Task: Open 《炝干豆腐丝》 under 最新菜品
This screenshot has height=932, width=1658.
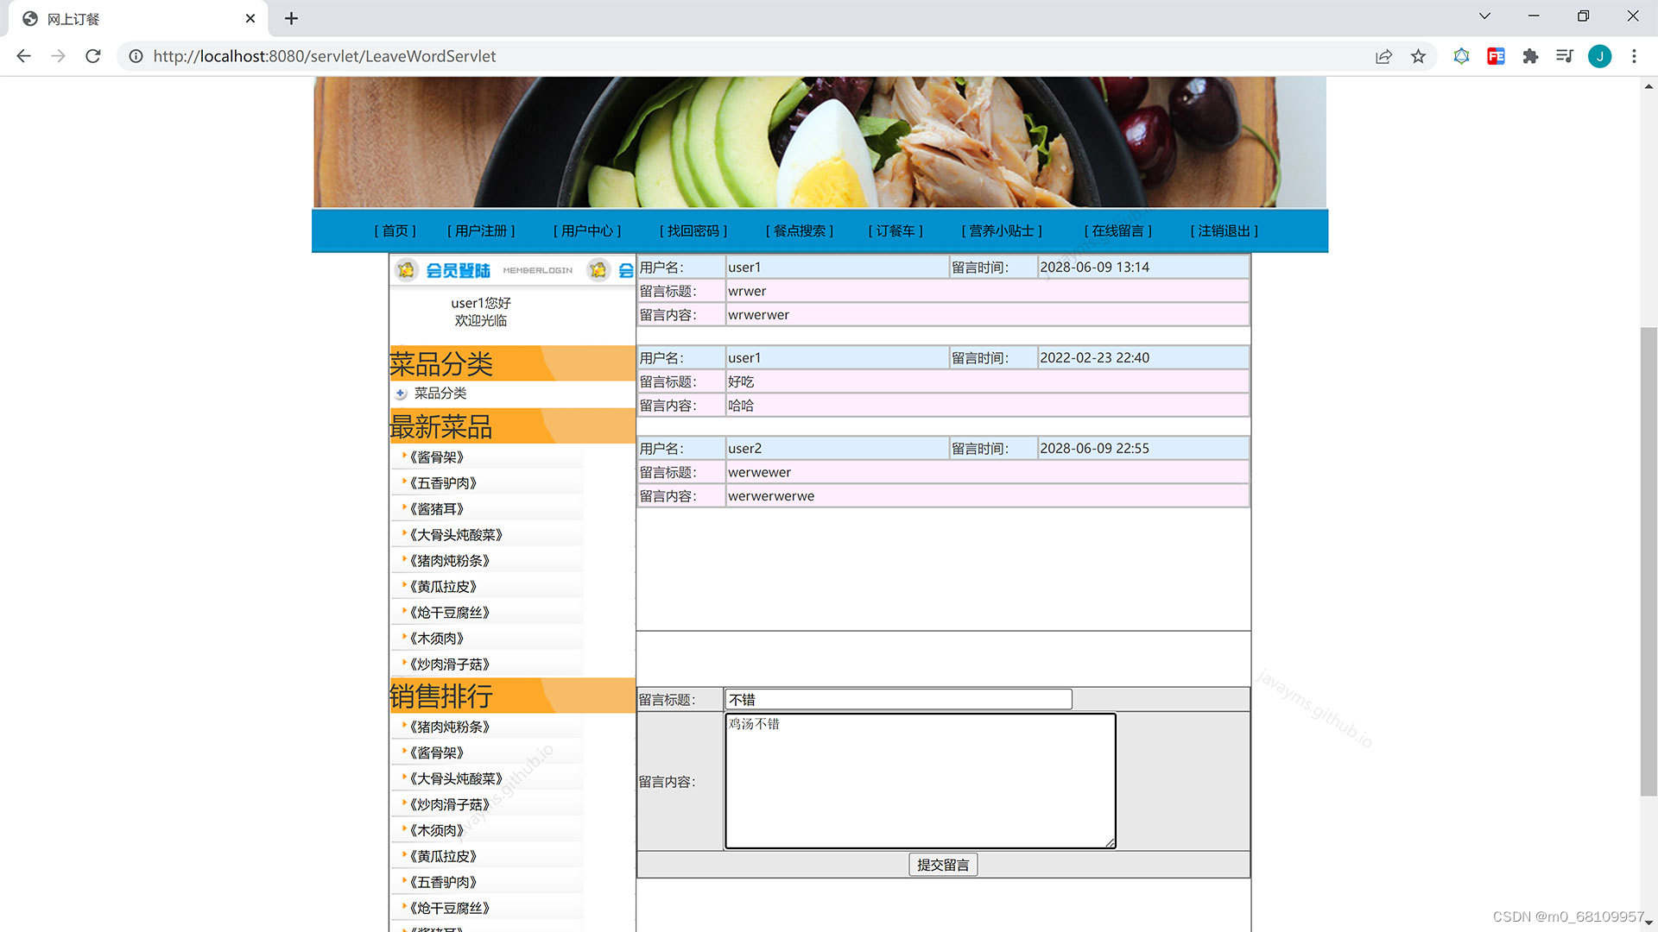Action: 449,613
